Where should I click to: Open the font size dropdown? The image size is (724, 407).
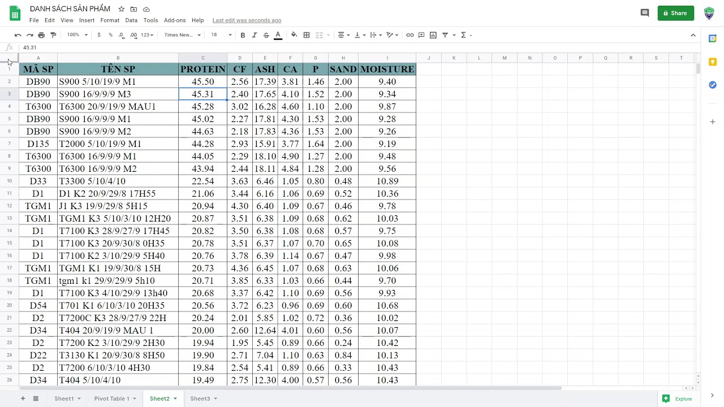(x=221, y=35)
